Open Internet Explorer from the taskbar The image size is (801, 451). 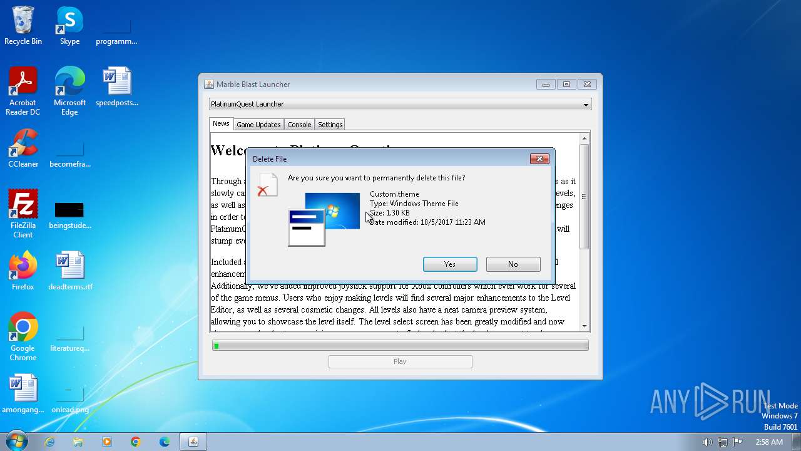pos(49,442)
